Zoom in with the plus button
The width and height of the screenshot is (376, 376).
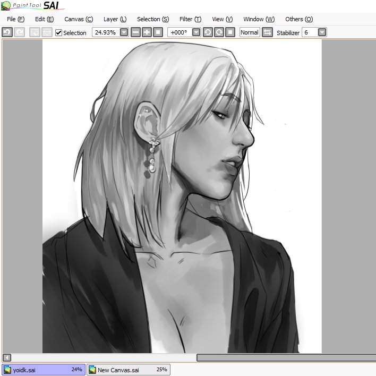pos(147,32)
